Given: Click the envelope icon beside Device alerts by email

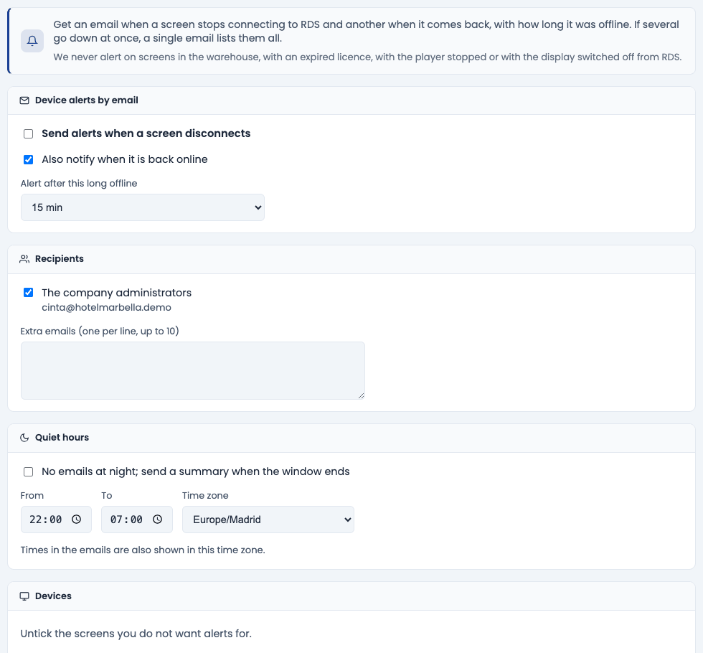Looking at the screenshot, I should [x=24, y=100].
